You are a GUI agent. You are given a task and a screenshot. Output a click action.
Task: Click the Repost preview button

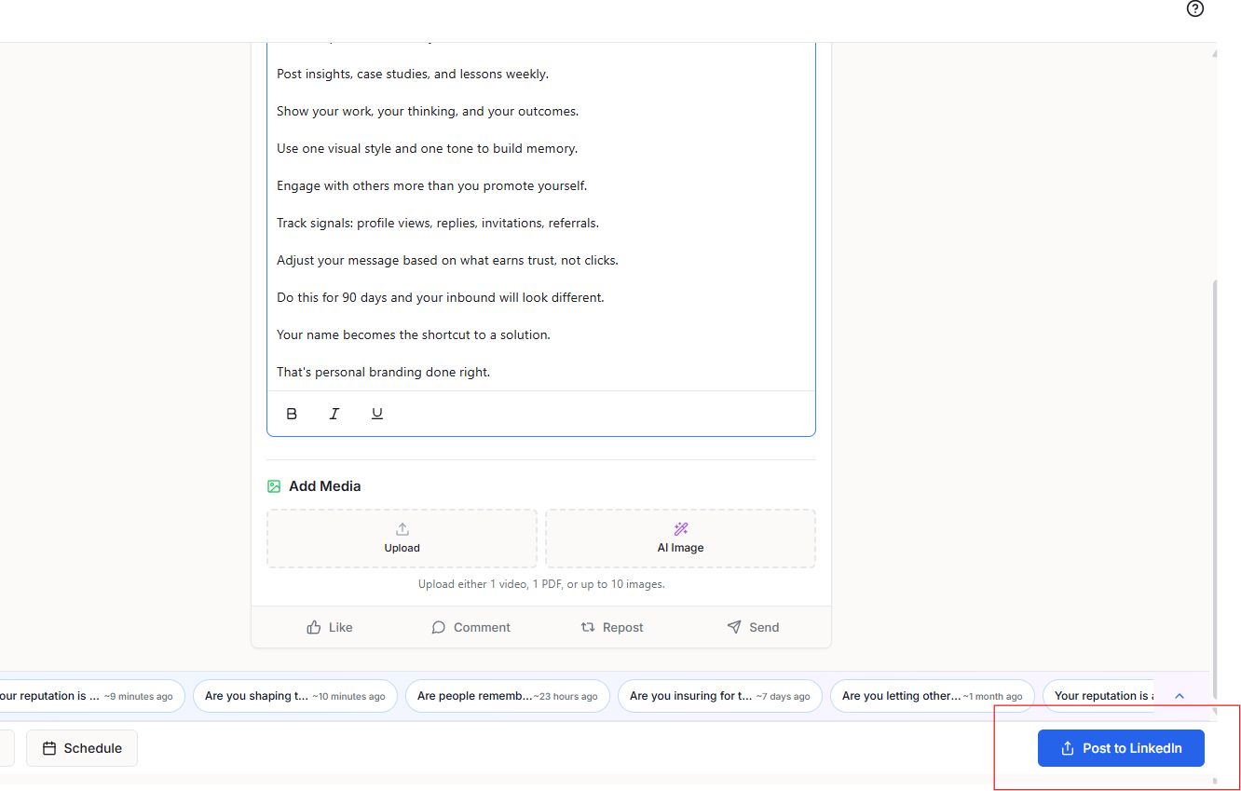[612, 627]
